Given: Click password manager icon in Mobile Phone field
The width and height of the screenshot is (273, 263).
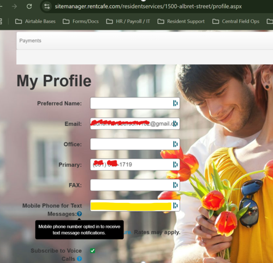Looking at the screenshot, I should pos(175,206).
